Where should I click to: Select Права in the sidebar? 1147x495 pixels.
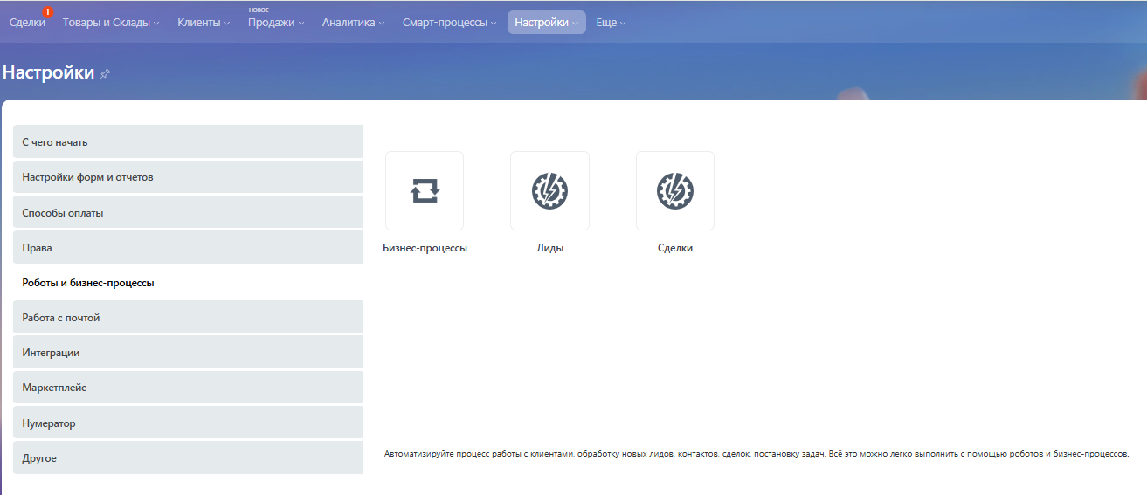tap(187, 248)
